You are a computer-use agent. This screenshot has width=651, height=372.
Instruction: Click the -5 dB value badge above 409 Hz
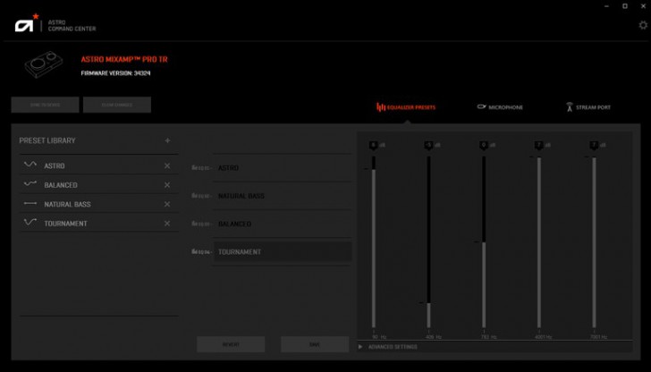(x=428, y=145)
